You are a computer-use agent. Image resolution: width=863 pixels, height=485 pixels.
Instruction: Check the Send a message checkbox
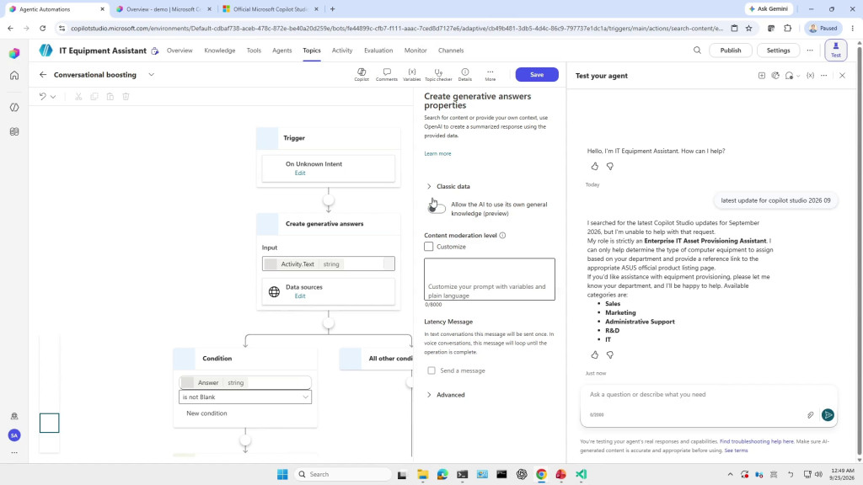pyautogui.click(x=431, y=370)
